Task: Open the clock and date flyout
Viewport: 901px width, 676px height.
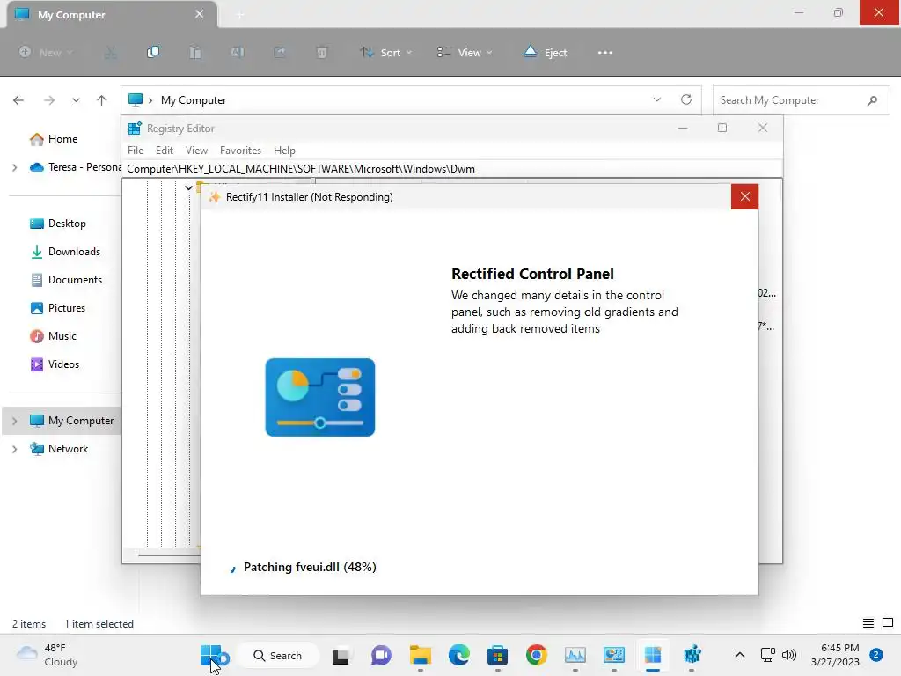Action: coord(835,655)
